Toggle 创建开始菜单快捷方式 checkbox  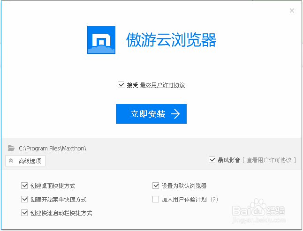click(24, 199)
